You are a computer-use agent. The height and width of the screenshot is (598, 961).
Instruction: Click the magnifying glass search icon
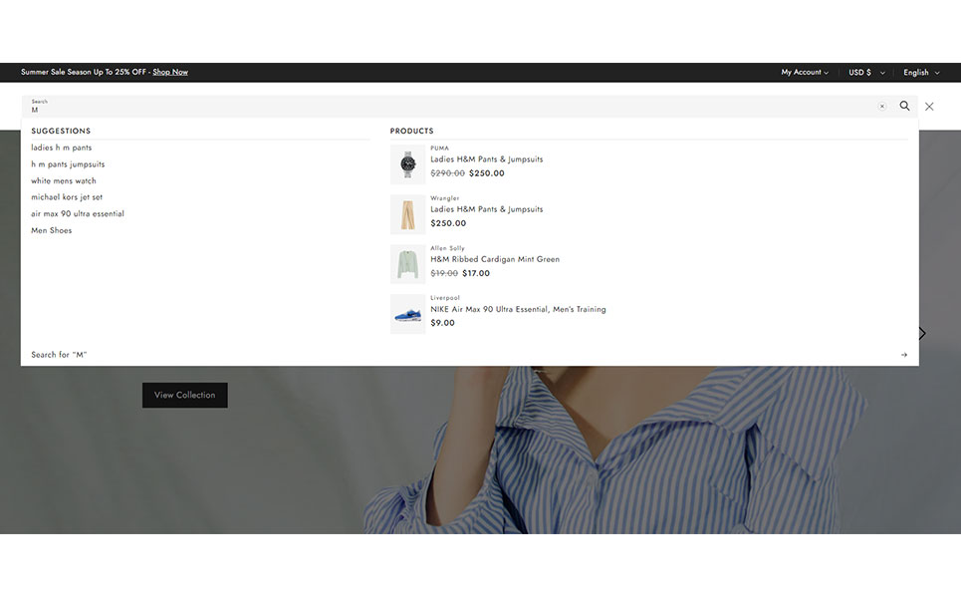[904, 106]
